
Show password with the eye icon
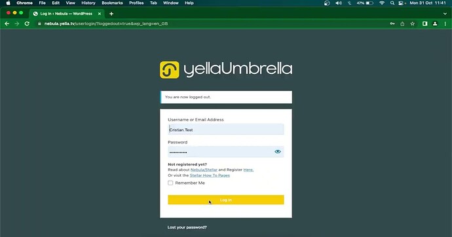tap(278, 151)
